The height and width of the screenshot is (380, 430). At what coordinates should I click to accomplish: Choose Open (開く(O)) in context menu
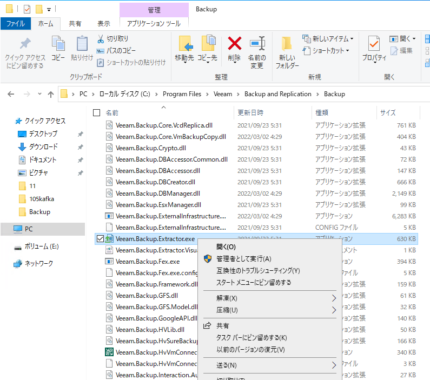[x=226, y=247]
